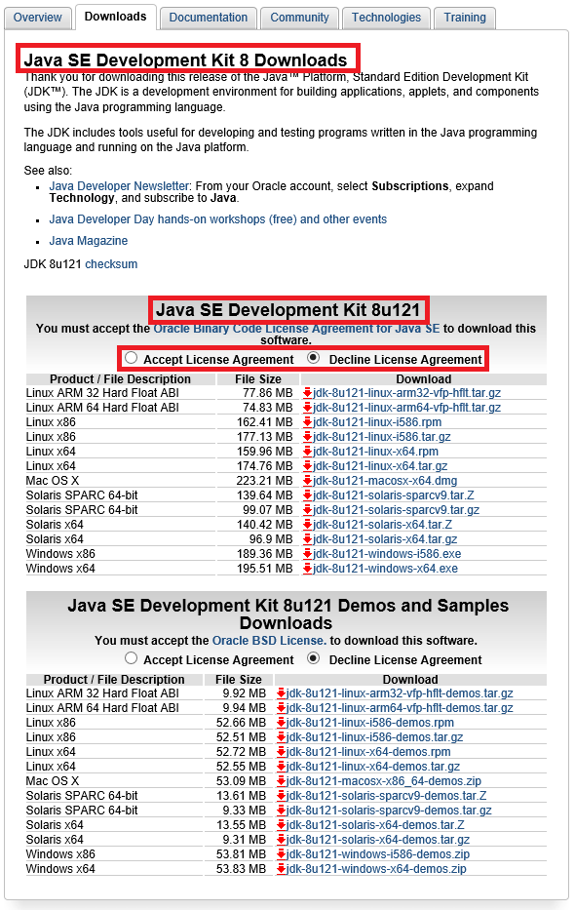Click the 53.83 MB file size cell

tap(241, 869)
